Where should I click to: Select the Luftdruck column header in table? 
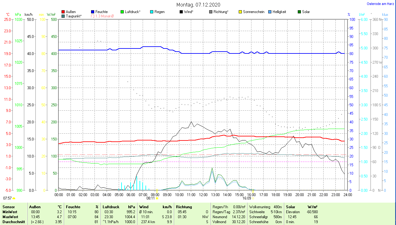111,207
